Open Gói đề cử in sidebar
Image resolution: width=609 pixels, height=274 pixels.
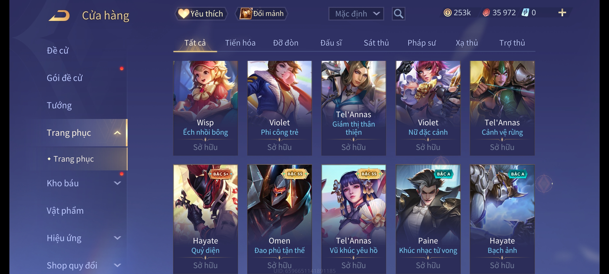pyautogui.click(x=64, y=78)
